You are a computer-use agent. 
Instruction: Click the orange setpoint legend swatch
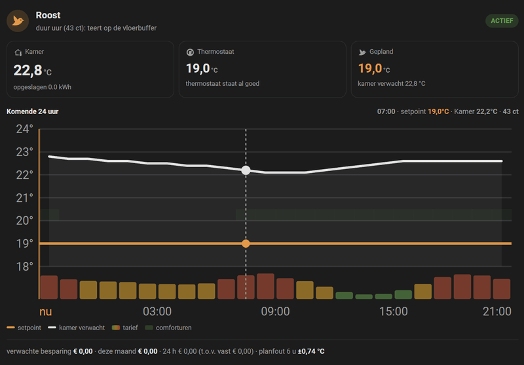pyautogui.click(x=10, y=328)
